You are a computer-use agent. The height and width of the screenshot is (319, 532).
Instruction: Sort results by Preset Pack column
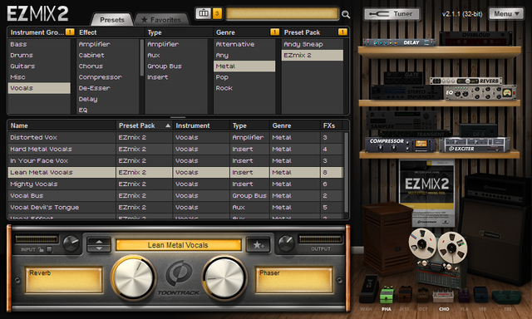tap(144, 125)
